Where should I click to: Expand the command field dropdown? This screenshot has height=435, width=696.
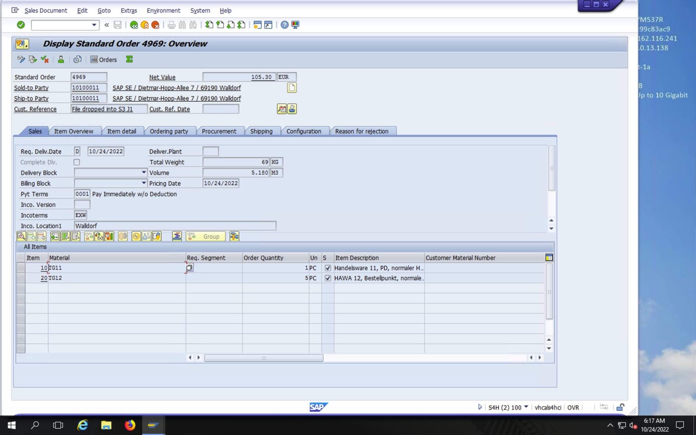click(x=94, y=25)
